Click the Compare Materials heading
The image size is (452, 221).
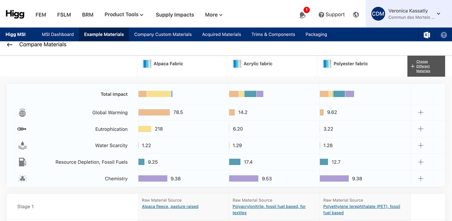(x=43, y=45)
